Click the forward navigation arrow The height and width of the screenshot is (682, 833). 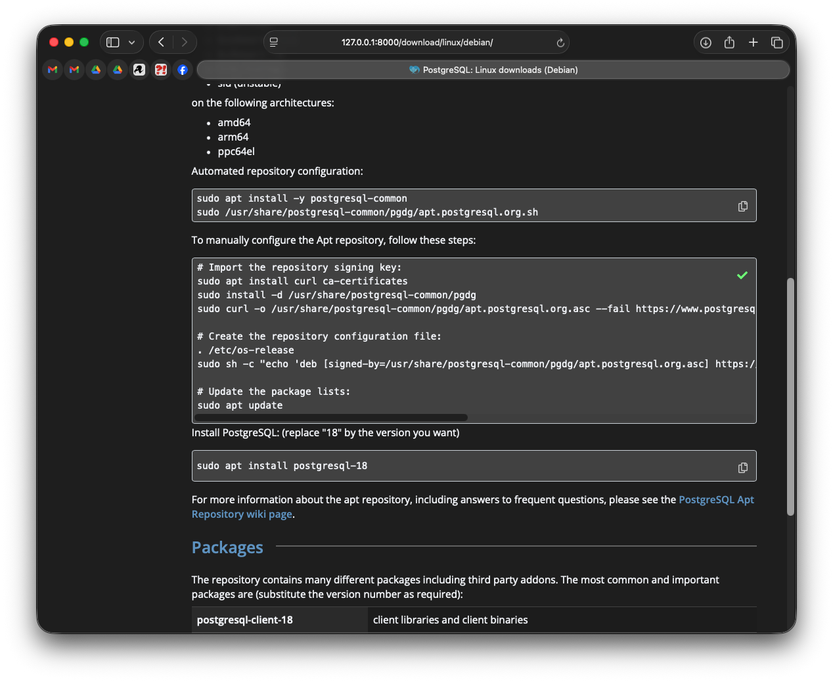(185, 42)
